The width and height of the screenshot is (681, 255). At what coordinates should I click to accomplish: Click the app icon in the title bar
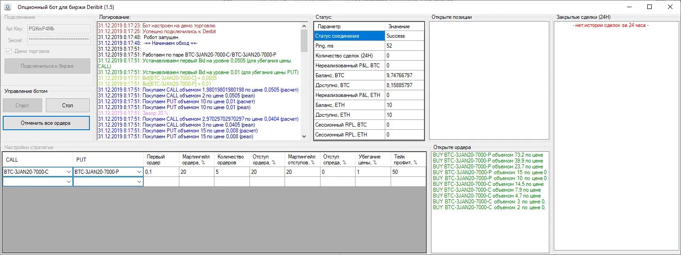(7, 7)
